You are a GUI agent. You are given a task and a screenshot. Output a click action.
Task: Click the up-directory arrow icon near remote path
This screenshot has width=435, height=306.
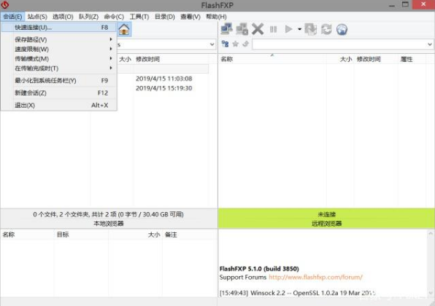(x=245, y=44)
